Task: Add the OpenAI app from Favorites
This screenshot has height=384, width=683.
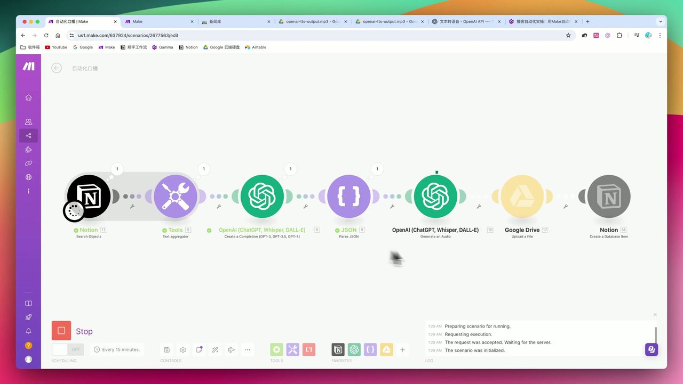Action: [x=354, y=349]
